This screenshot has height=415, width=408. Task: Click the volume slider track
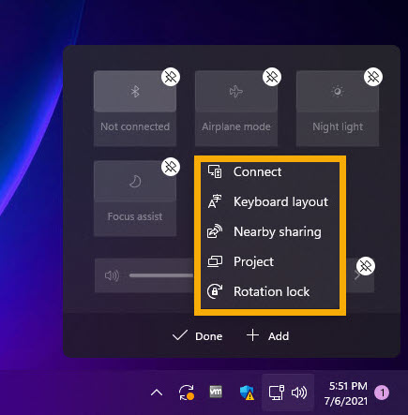pos(161,275)
